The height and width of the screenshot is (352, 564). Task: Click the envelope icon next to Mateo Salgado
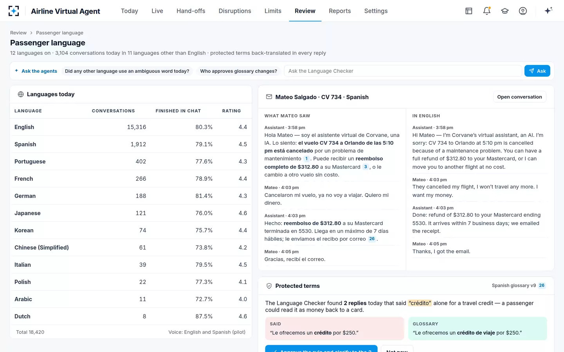[269, 97]
